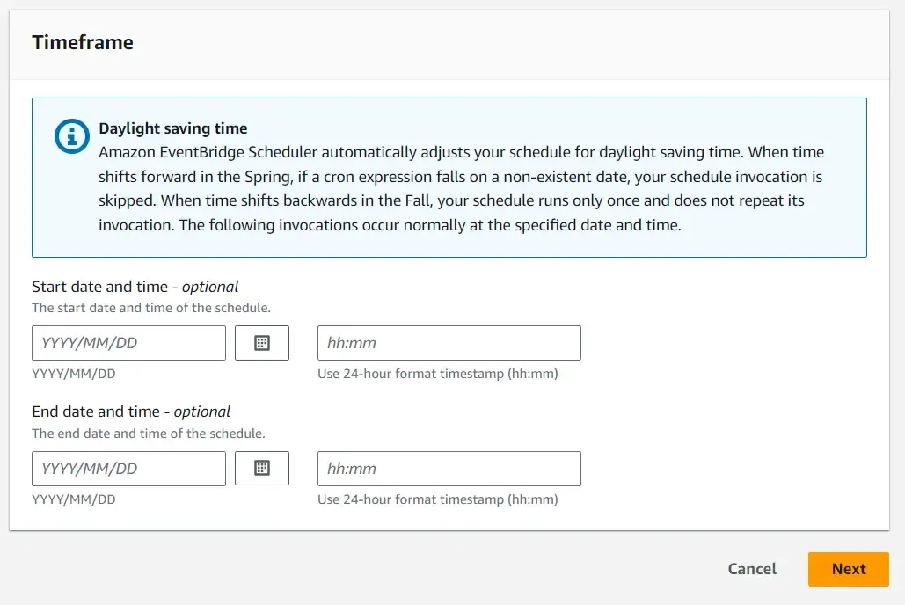Select the Start date and time label
This screenshot has height=605, width=905.
pyautogui.click(x=132, y=286)
